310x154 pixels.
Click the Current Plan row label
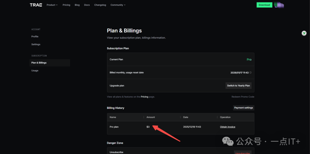[116, 59]
